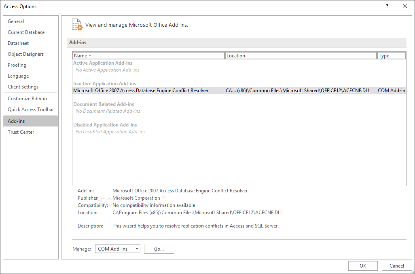The height and width of the screenshot is (274, 415).
Task: Open Quick Access Toolbar options
Action: pos(31,110)
